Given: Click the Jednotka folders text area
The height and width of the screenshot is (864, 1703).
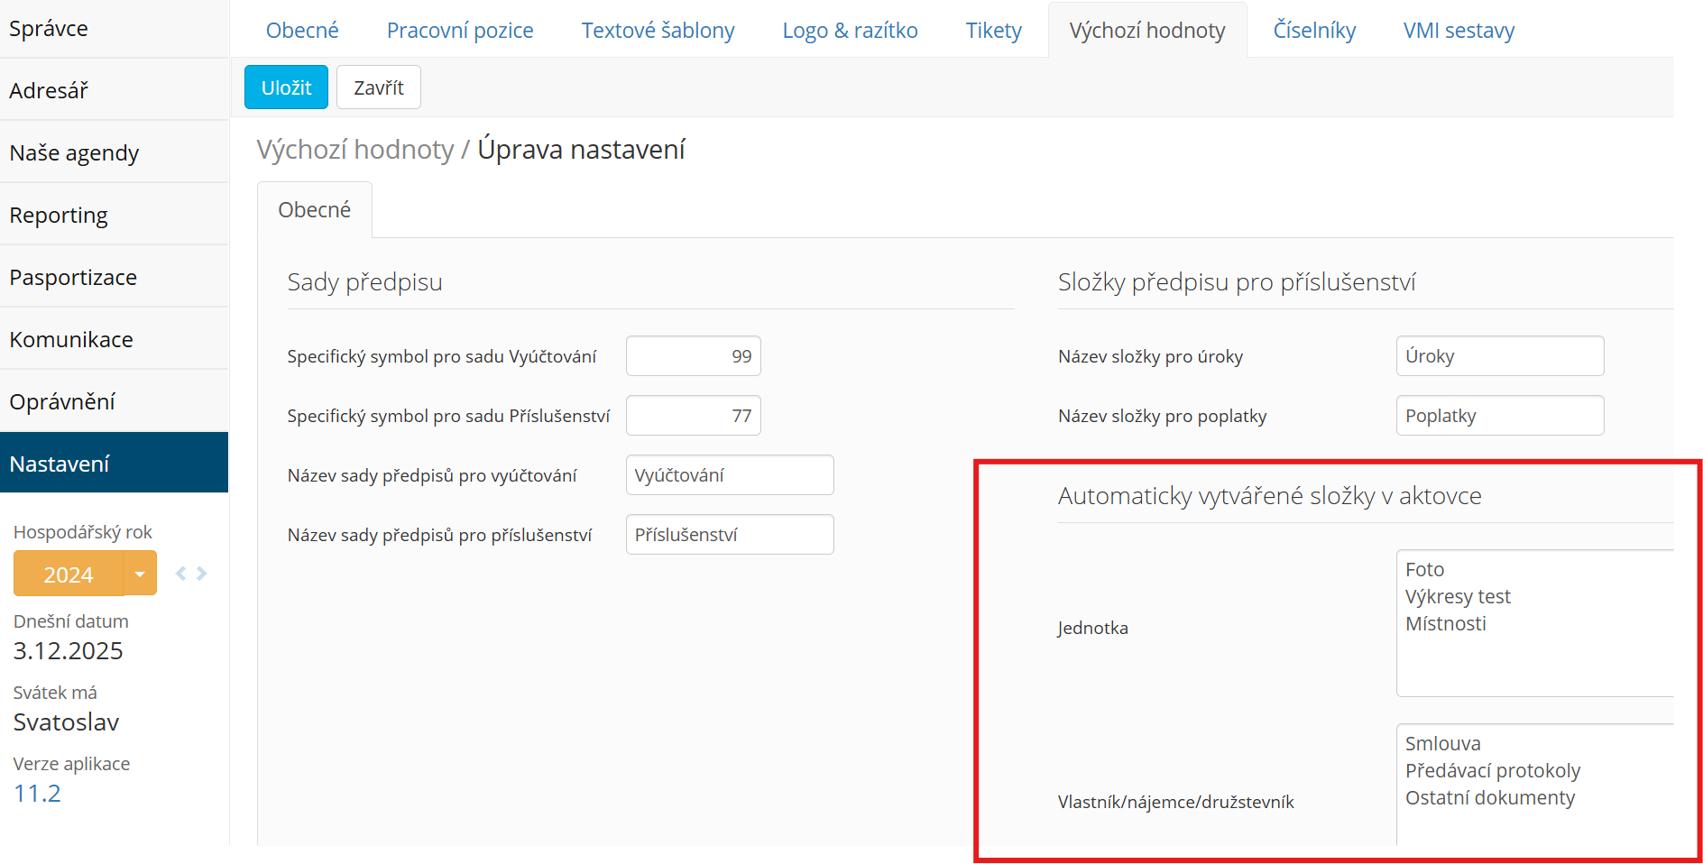Looking at the screenshot, I should (x=1533, y=623).
